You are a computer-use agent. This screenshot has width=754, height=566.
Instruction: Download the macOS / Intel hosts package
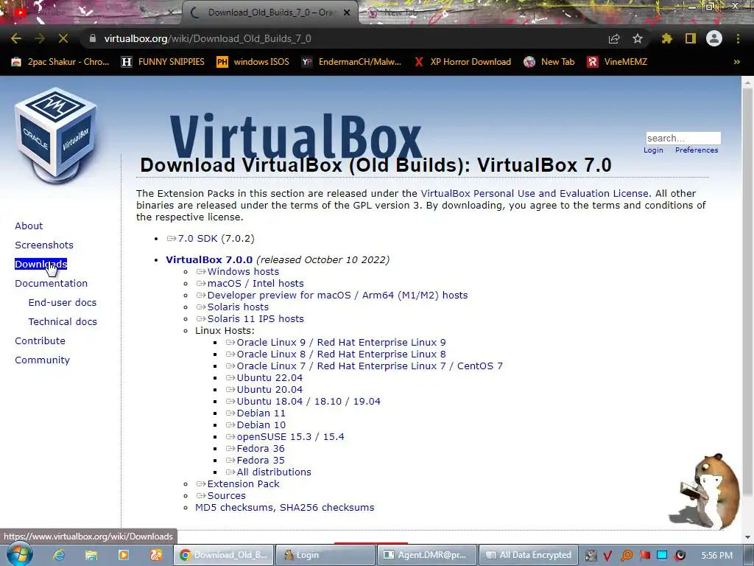(256, 284)
